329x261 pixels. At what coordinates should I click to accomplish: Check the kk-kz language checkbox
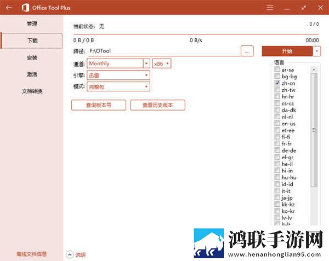[x=277, y=204]
